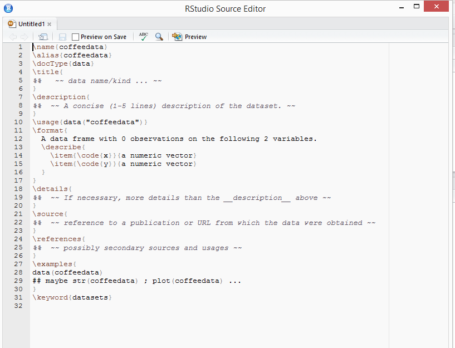455x348 pixels.
Task: Click the RStudio logo in the title bar
Action: point(7,7)
